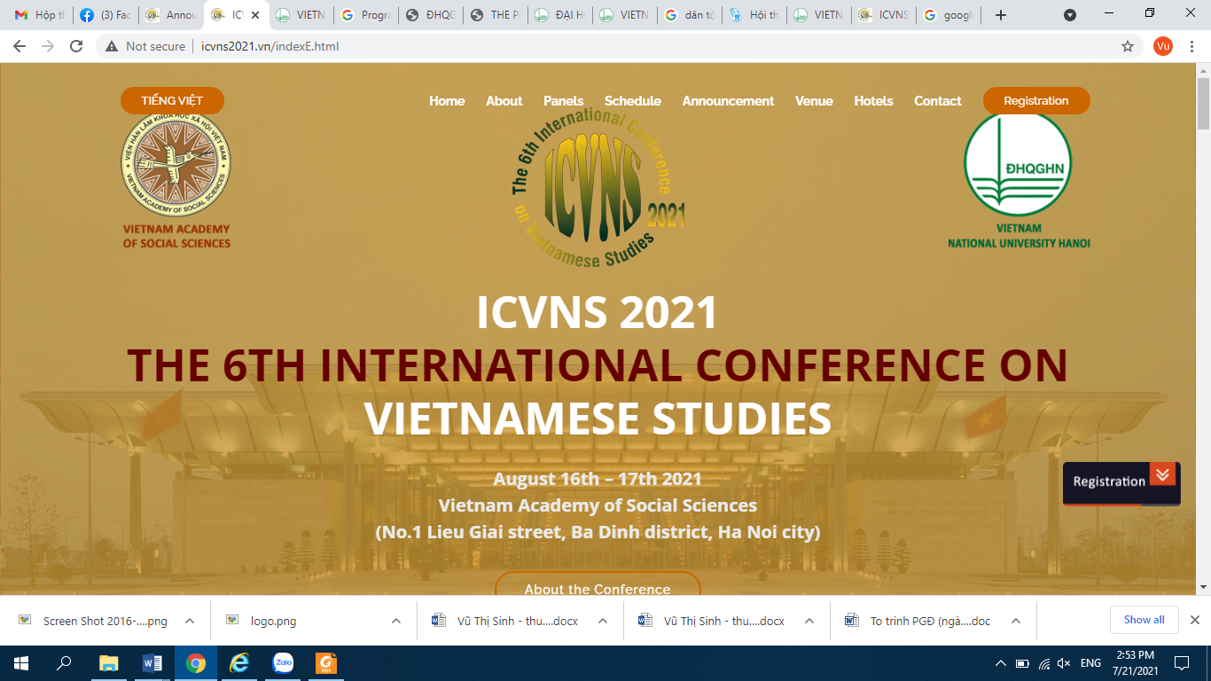
Task: Switch to the ĐHQG tab
Action: point(431,15)
